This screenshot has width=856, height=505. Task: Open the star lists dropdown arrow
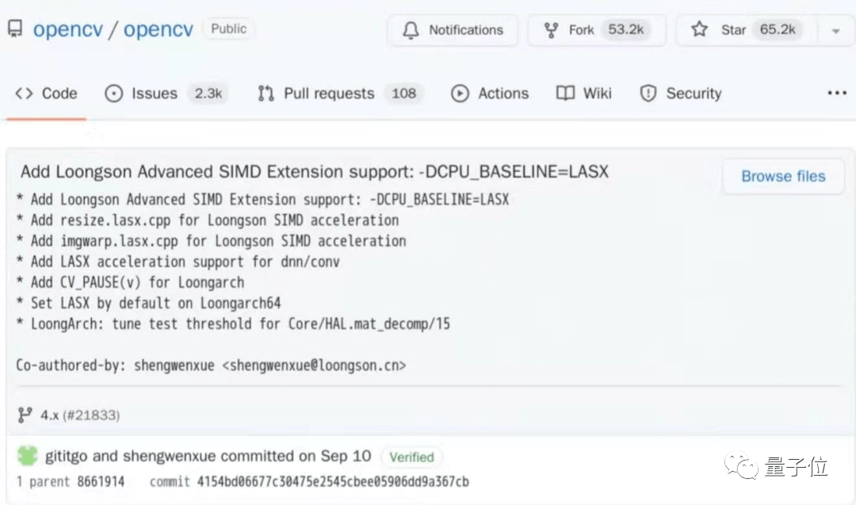pyautogui.click(x=835, y=31)
